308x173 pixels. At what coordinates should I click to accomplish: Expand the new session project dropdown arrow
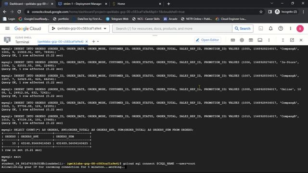[x=98, y=42]
